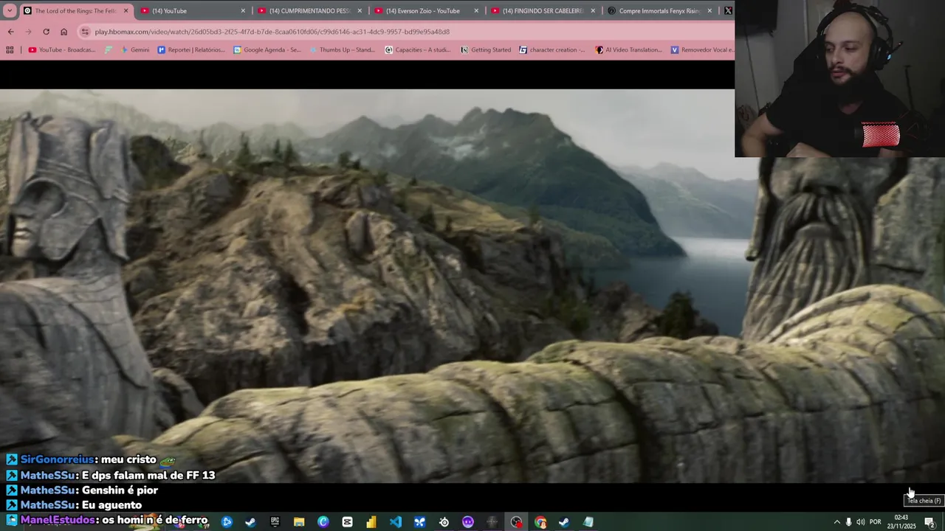Close the Everson Zoio tab
Image resolution: width=945 pixels, height=531 pixels.
point(476,10)
